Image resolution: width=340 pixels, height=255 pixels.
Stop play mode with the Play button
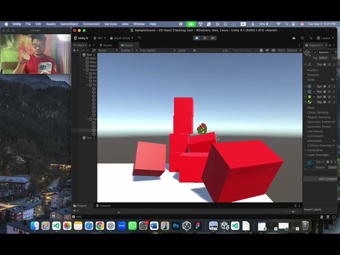point(197,38)
